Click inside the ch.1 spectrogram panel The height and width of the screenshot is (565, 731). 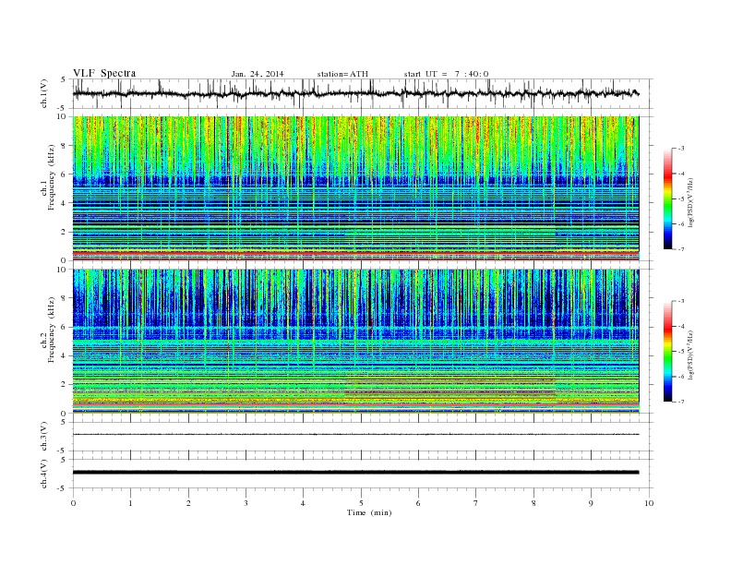click(x=355, y=188)
